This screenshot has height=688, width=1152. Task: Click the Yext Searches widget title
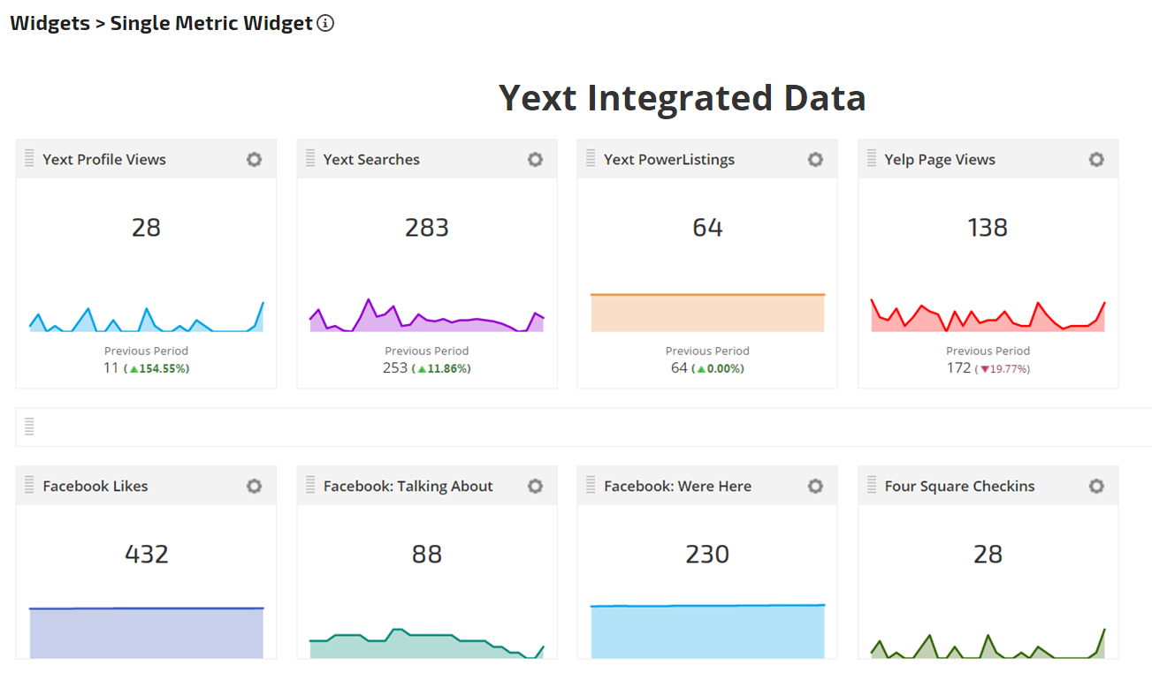371,160
